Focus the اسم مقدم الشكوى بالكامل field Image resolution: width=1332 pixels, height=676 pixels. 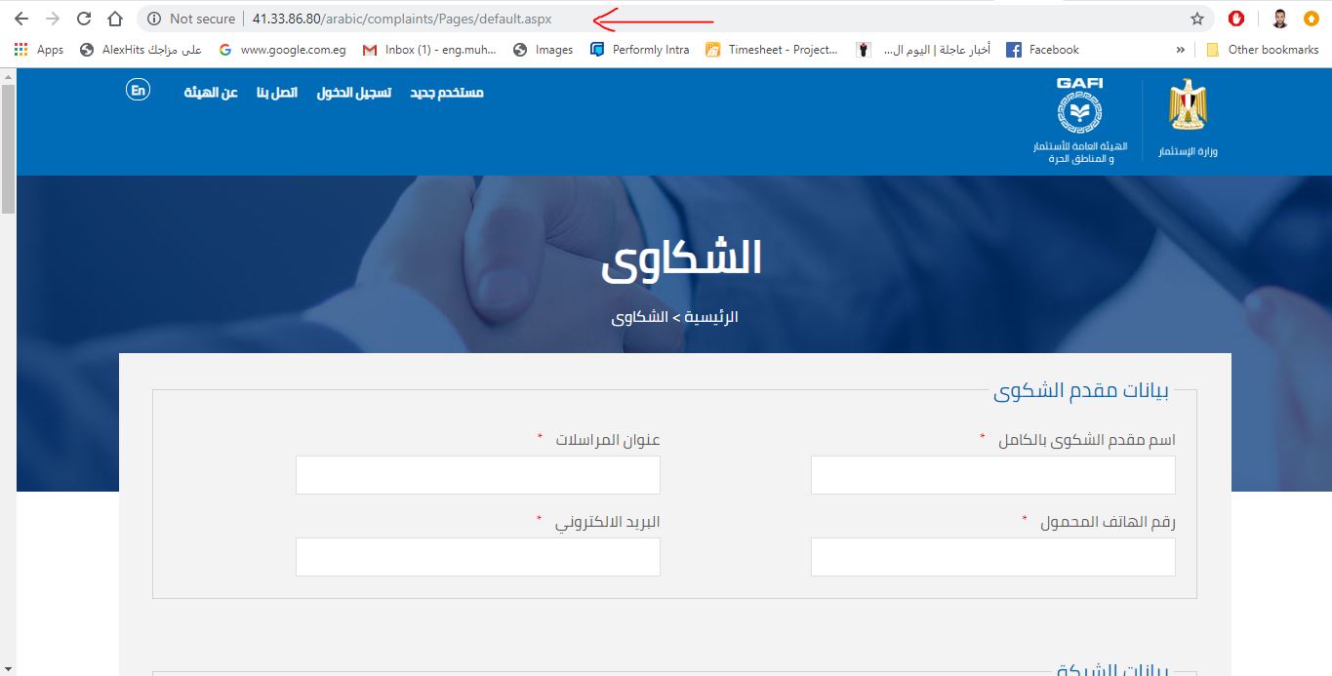click(x=993, y=475)
